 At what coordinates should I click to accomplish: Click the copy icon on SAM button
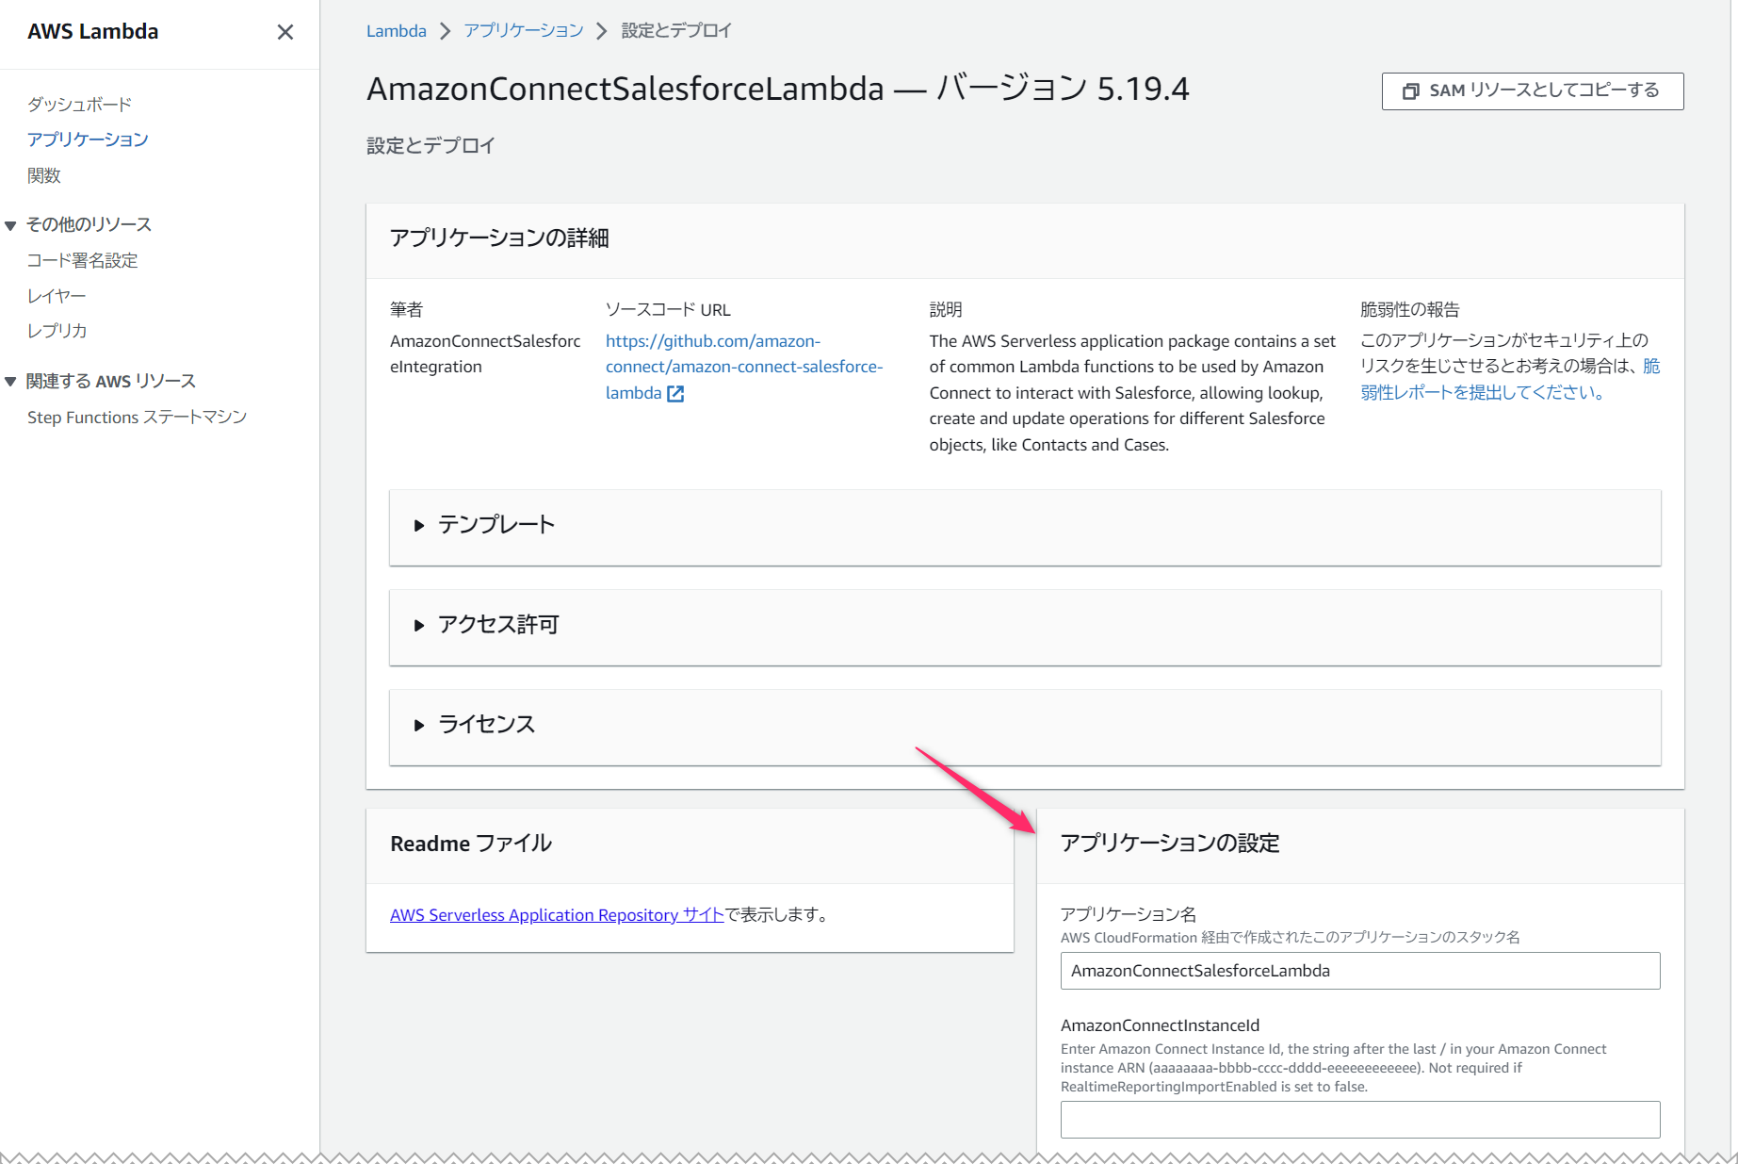[x=1410, y=90]
